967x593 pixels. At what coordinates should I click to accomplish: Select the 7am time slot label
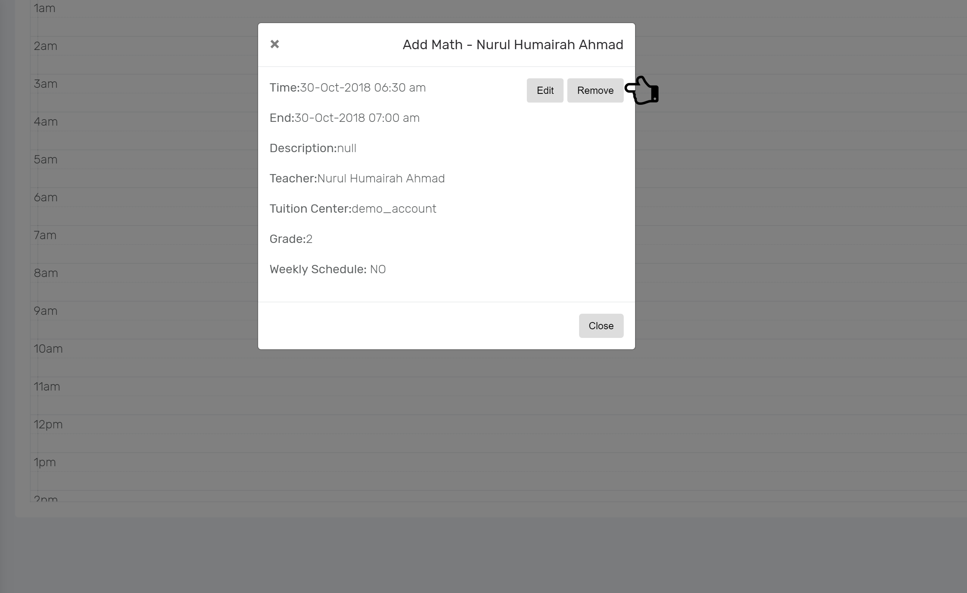point(45,235)
